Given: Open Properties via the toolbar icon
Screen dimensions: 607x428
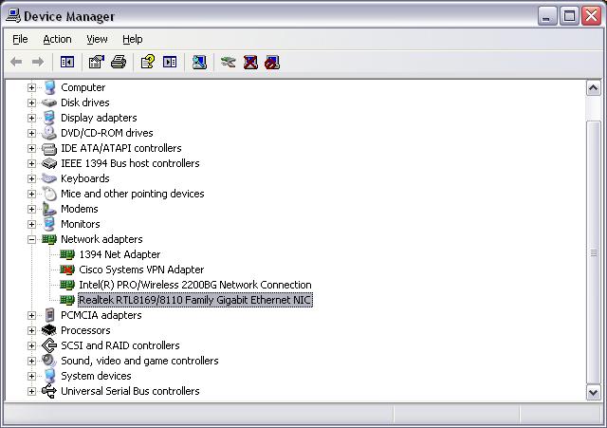Looking at the screenshot, I should click(x=97, y=62).
